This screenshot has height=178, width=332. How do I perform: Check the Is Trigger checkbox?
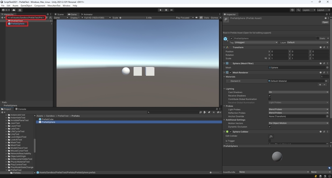pos(270,141)
